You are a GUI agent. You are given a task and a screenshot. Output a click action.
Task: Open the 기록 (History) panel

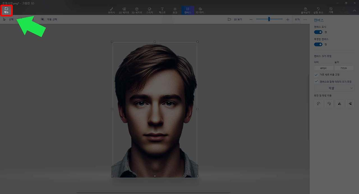coord(331,10)
